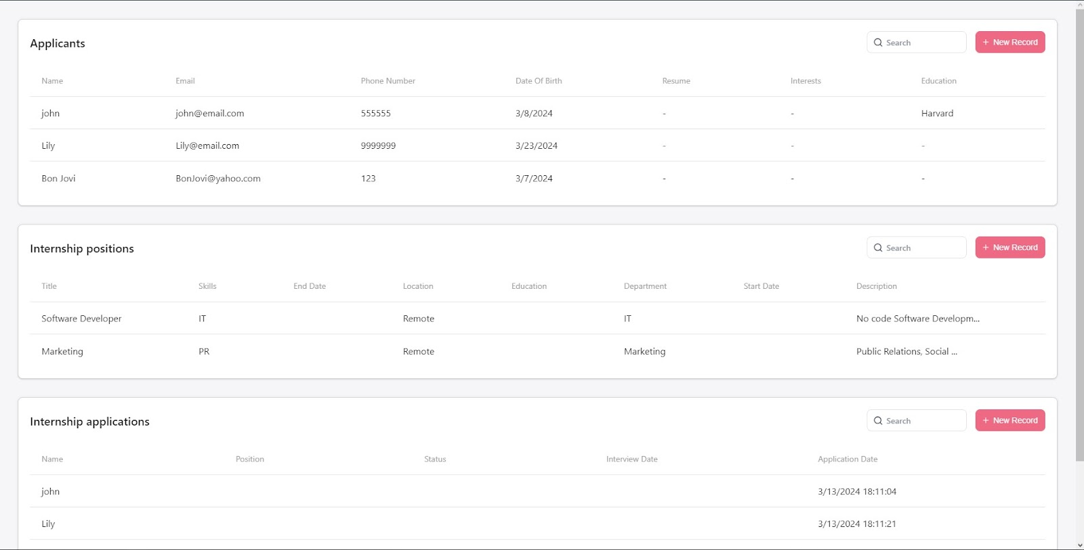
Task: Click the End Date column header
Action: coord(310,286)
